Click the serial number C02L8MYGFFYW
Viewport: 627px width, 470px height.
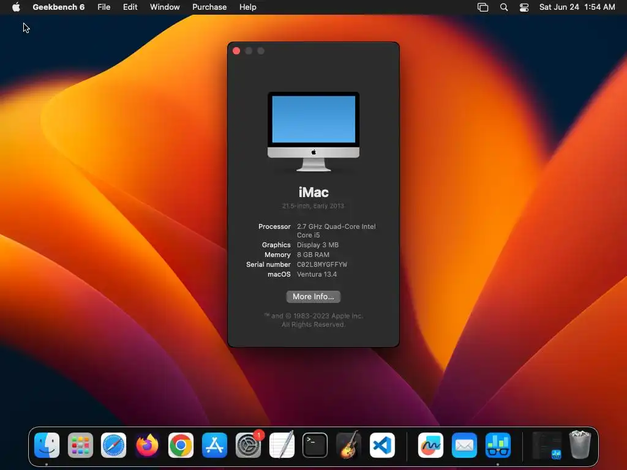click(x=322, y=264)
